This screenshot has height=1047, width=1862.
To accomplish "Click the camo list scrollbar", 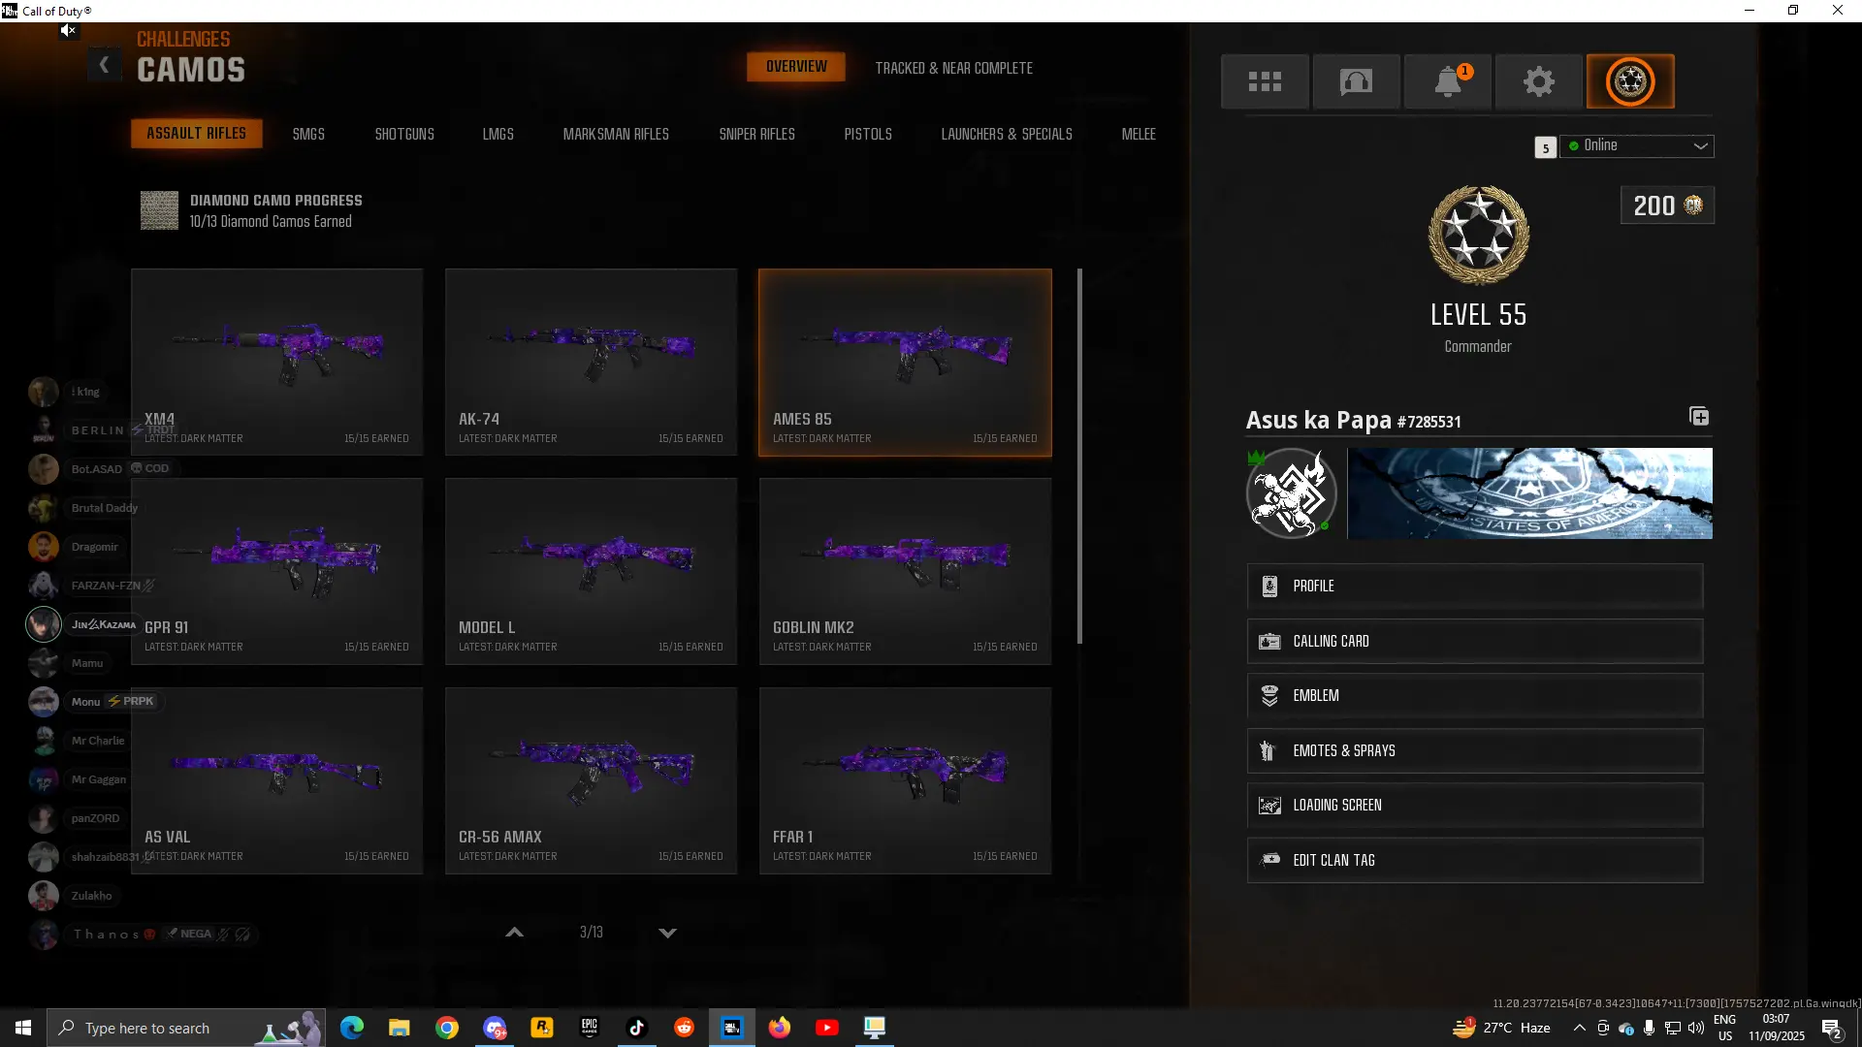I will click(x=1079, y=456).
